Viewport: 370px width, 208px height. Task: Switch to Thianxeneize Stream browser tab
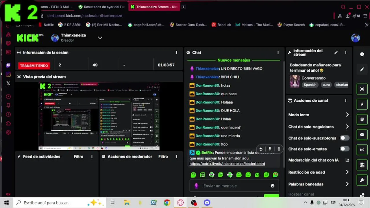coord(154,7)
